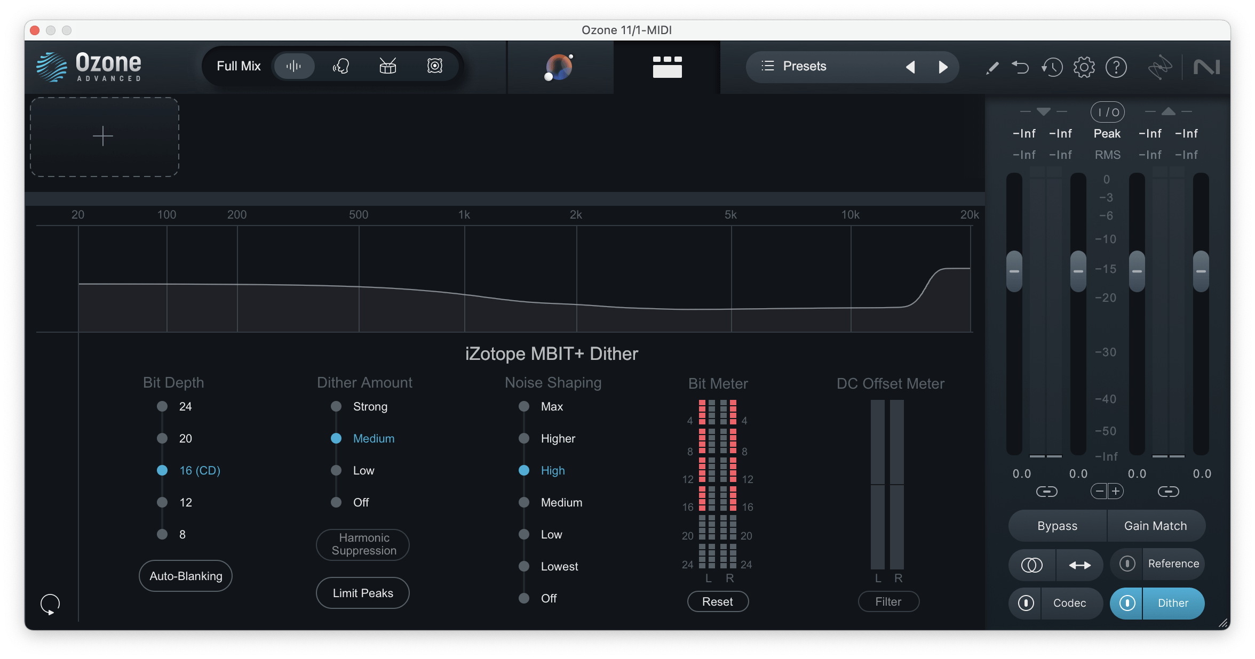
Task: Click the undo arrow icon
Action: [x=1020, y=67]
